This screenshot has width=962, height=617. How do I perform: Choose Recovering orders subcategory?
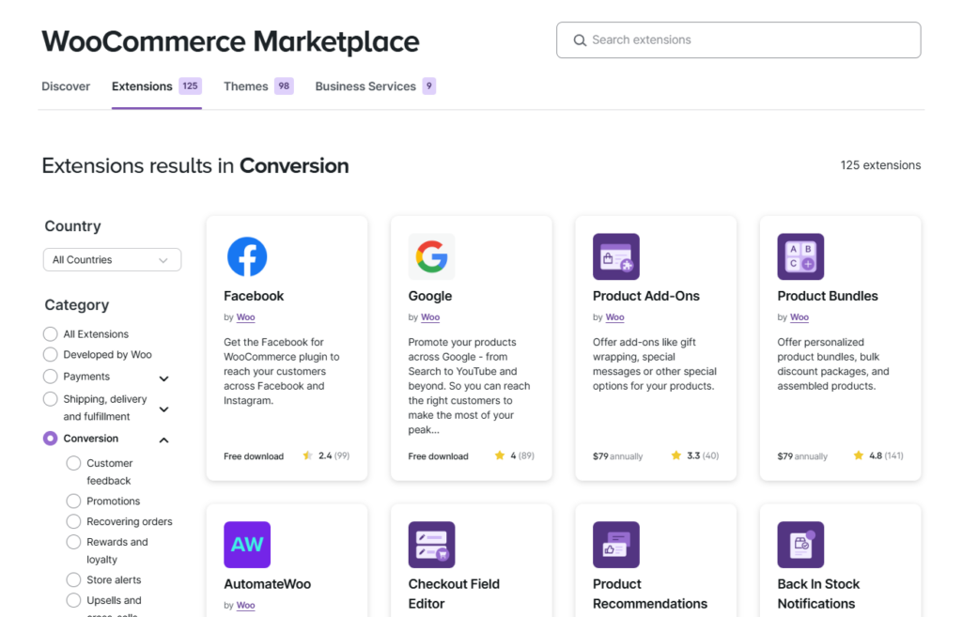[73, 521]
